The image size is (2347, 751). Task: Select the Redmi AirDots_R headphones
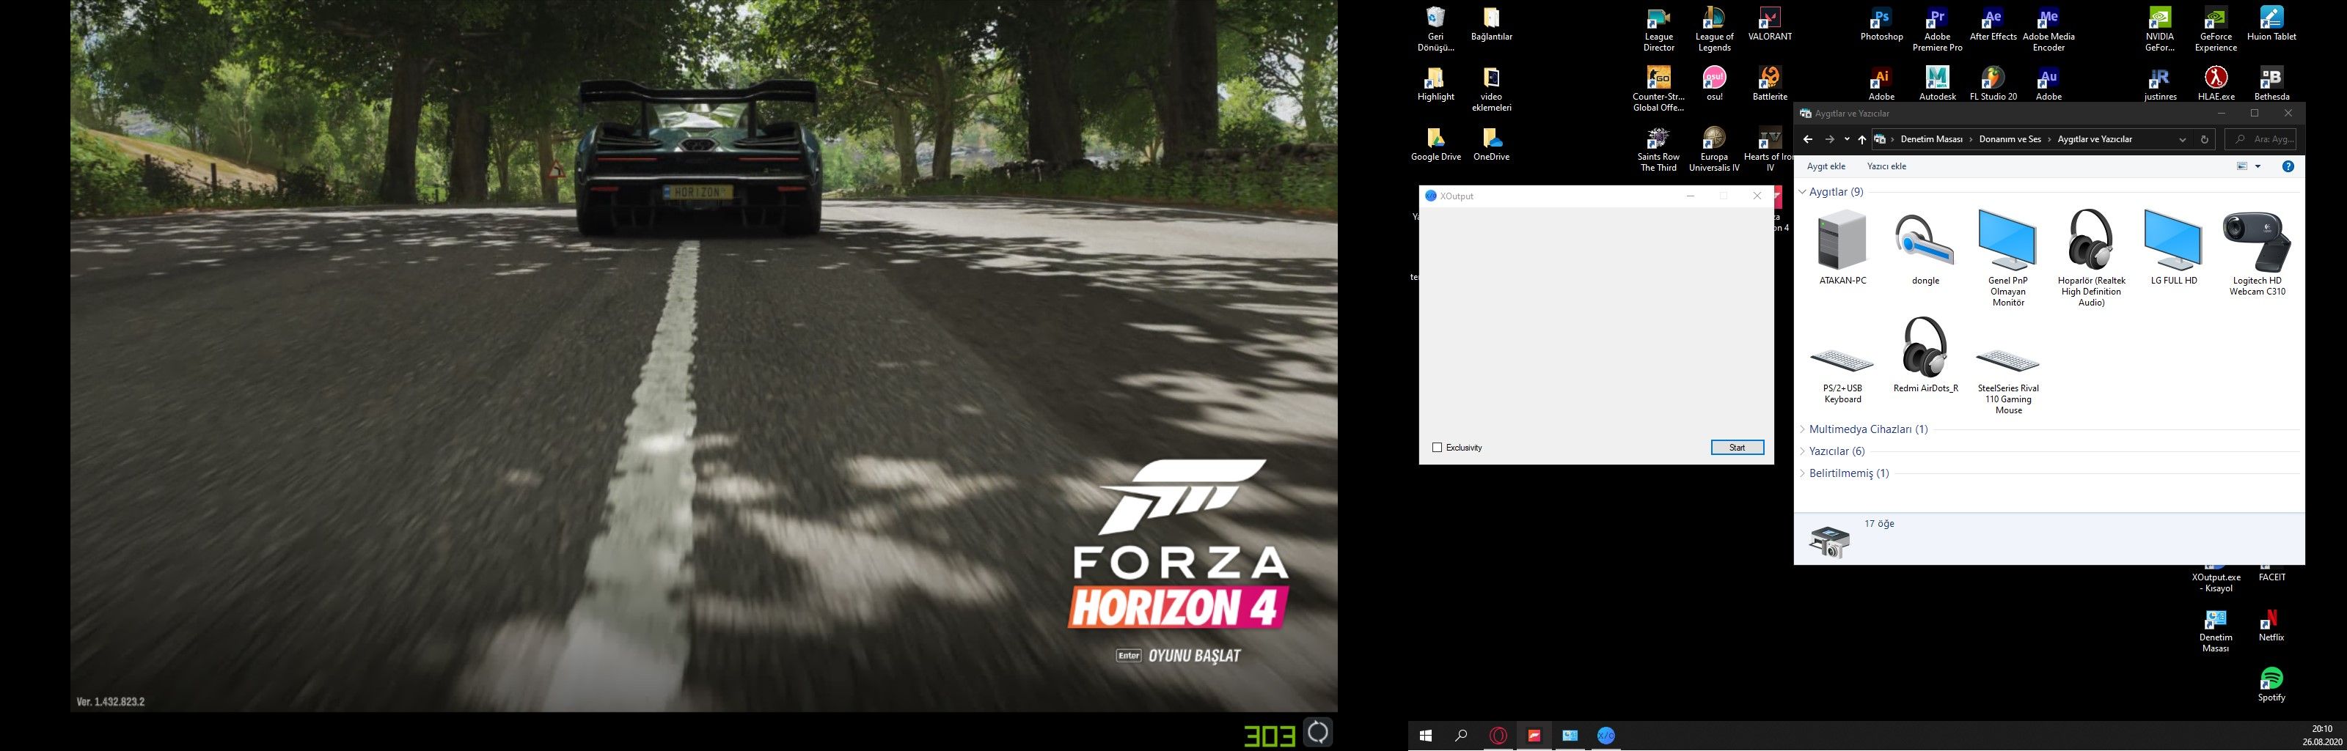pos(1925,355)
